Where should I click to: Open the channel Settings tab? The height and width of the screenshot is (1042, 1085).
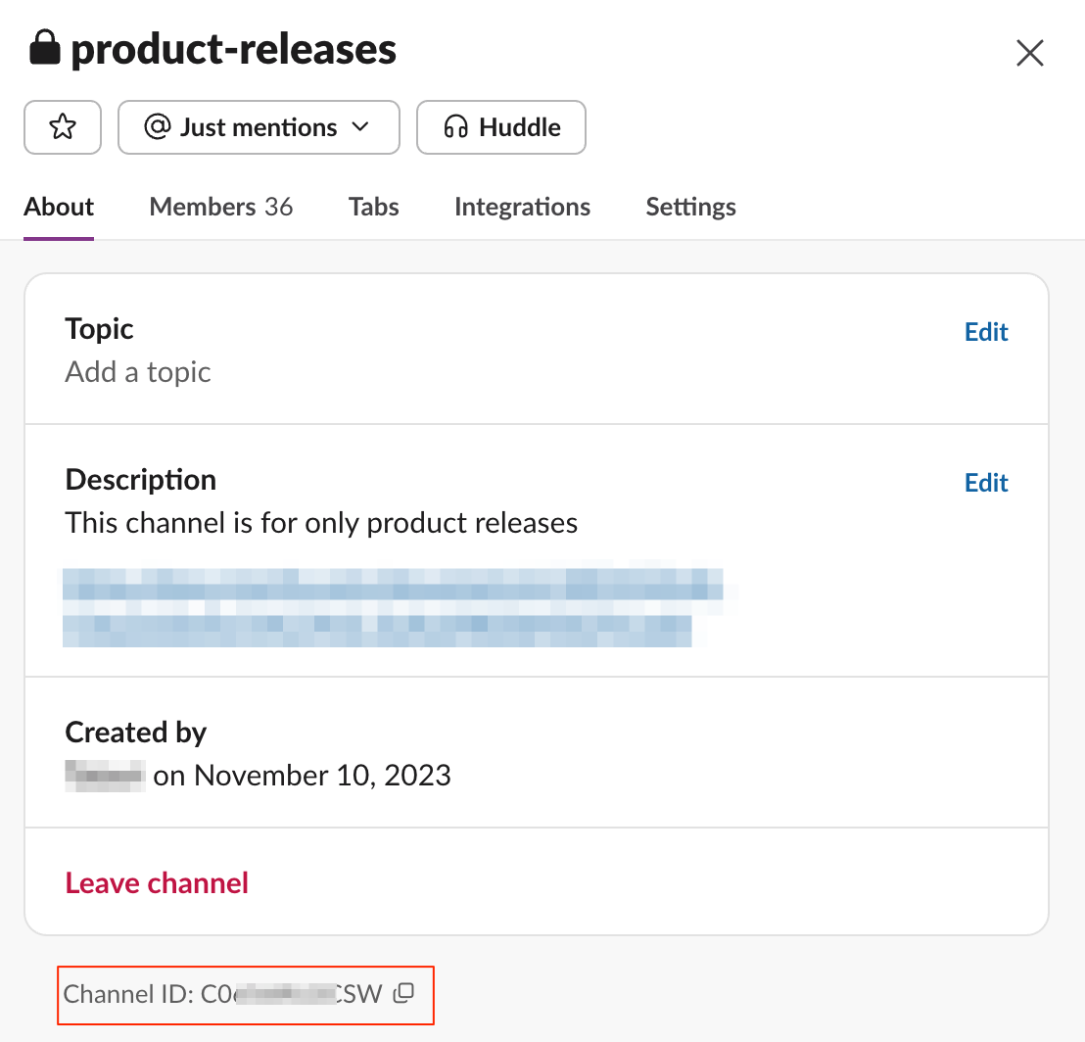[x=690, y=207]
